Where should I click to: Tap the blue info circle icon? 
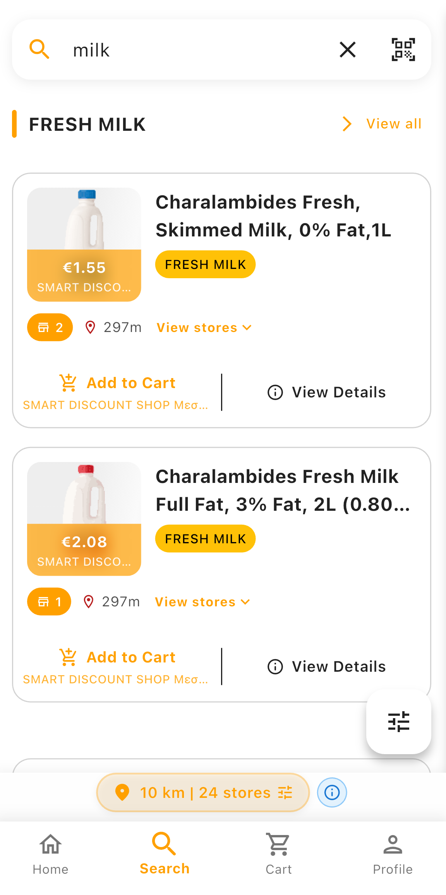pyautogui.click(x=332, y=792)
